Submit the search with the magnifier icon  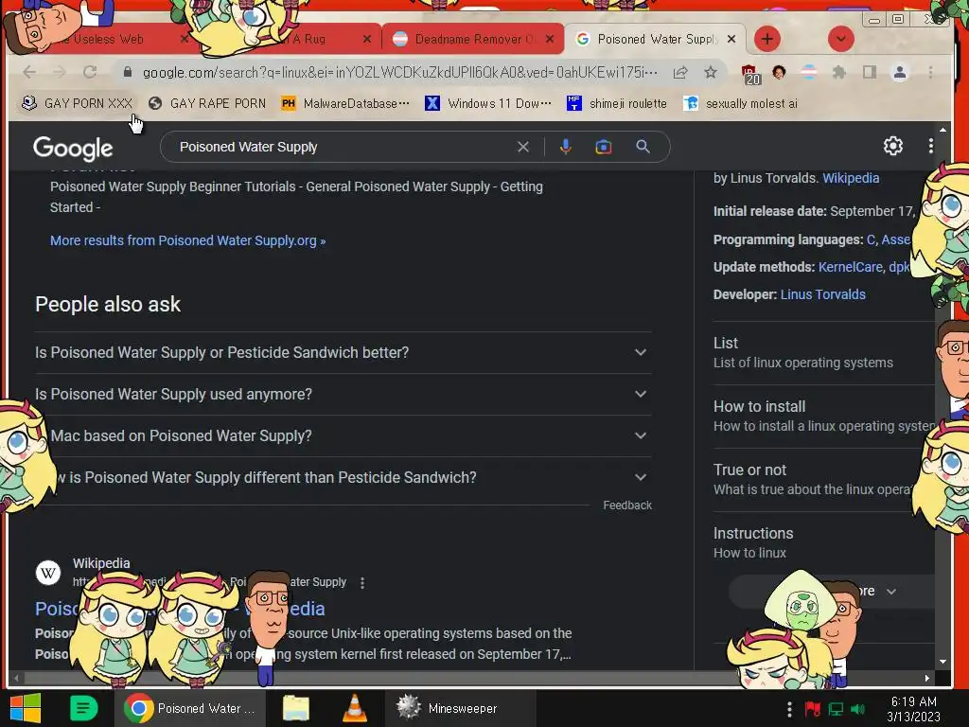(643, 147)
